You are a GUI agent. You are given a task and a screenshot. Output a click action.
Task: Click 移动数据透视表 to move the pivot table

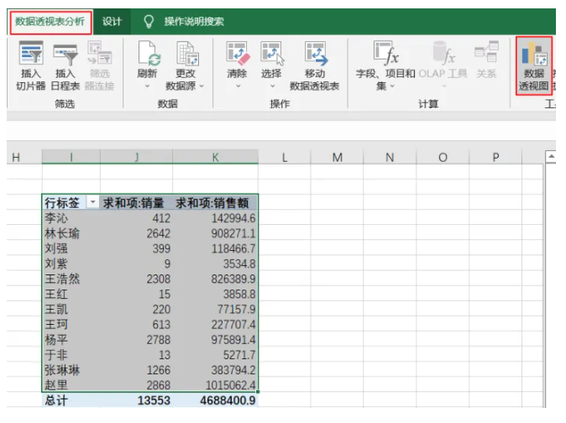point(315,65)
